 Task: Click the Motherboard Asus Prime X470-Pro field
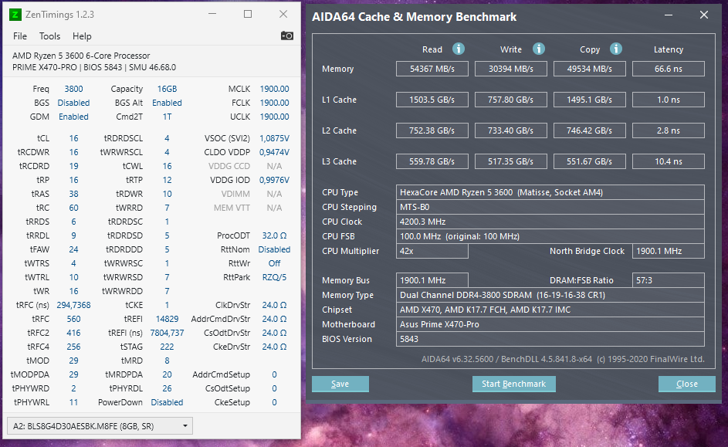pyautogui.click(x=550, y=324)
